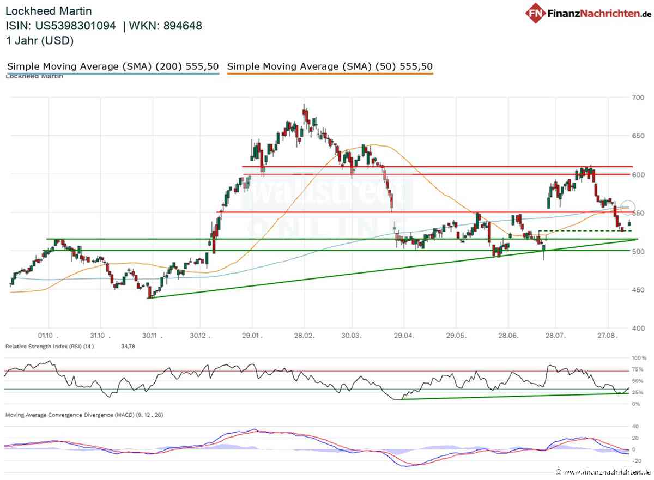Click the SMA (50) 555,50 legend label

coord(330,66)
